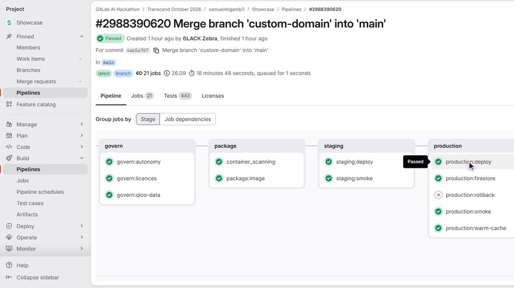The width and height of the screenshot is (514, 288).
Task: Open samuelmigambi1 breadcrumb link
Action: point(226,10)
